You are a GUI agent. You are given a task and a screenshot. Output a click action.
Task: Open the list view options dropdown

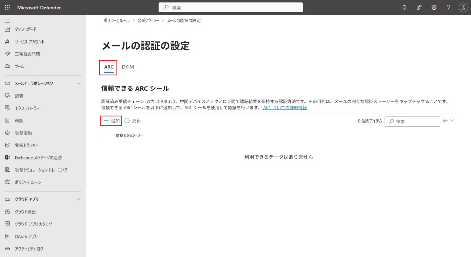(x=448, y=121)
